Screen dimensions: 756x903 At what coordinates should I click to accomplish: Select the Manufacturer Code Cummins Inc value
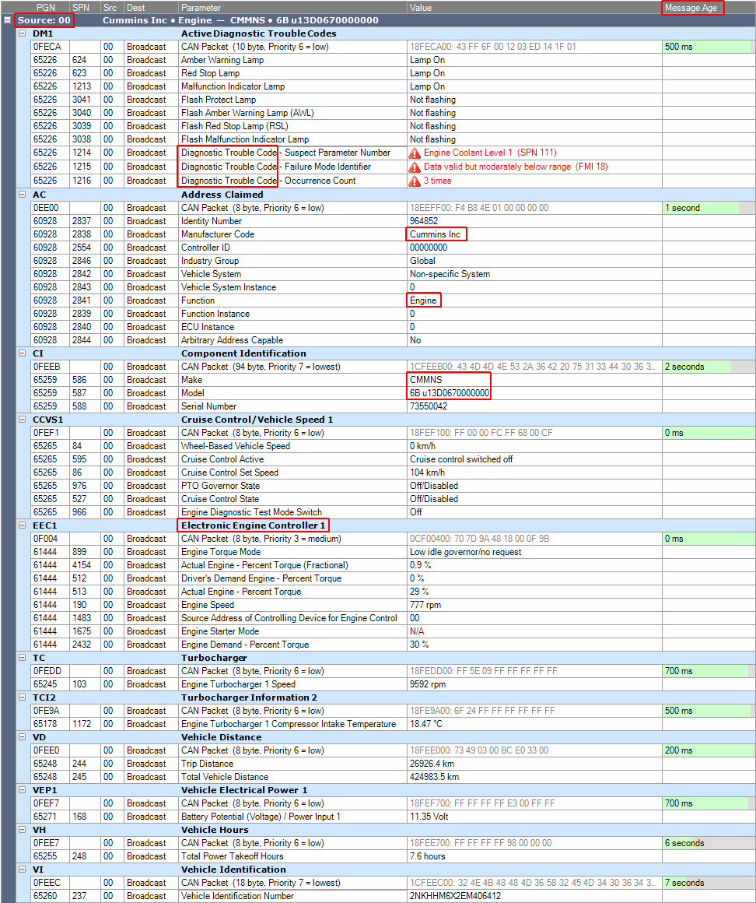pyautogui.click(x=436, y=234)
